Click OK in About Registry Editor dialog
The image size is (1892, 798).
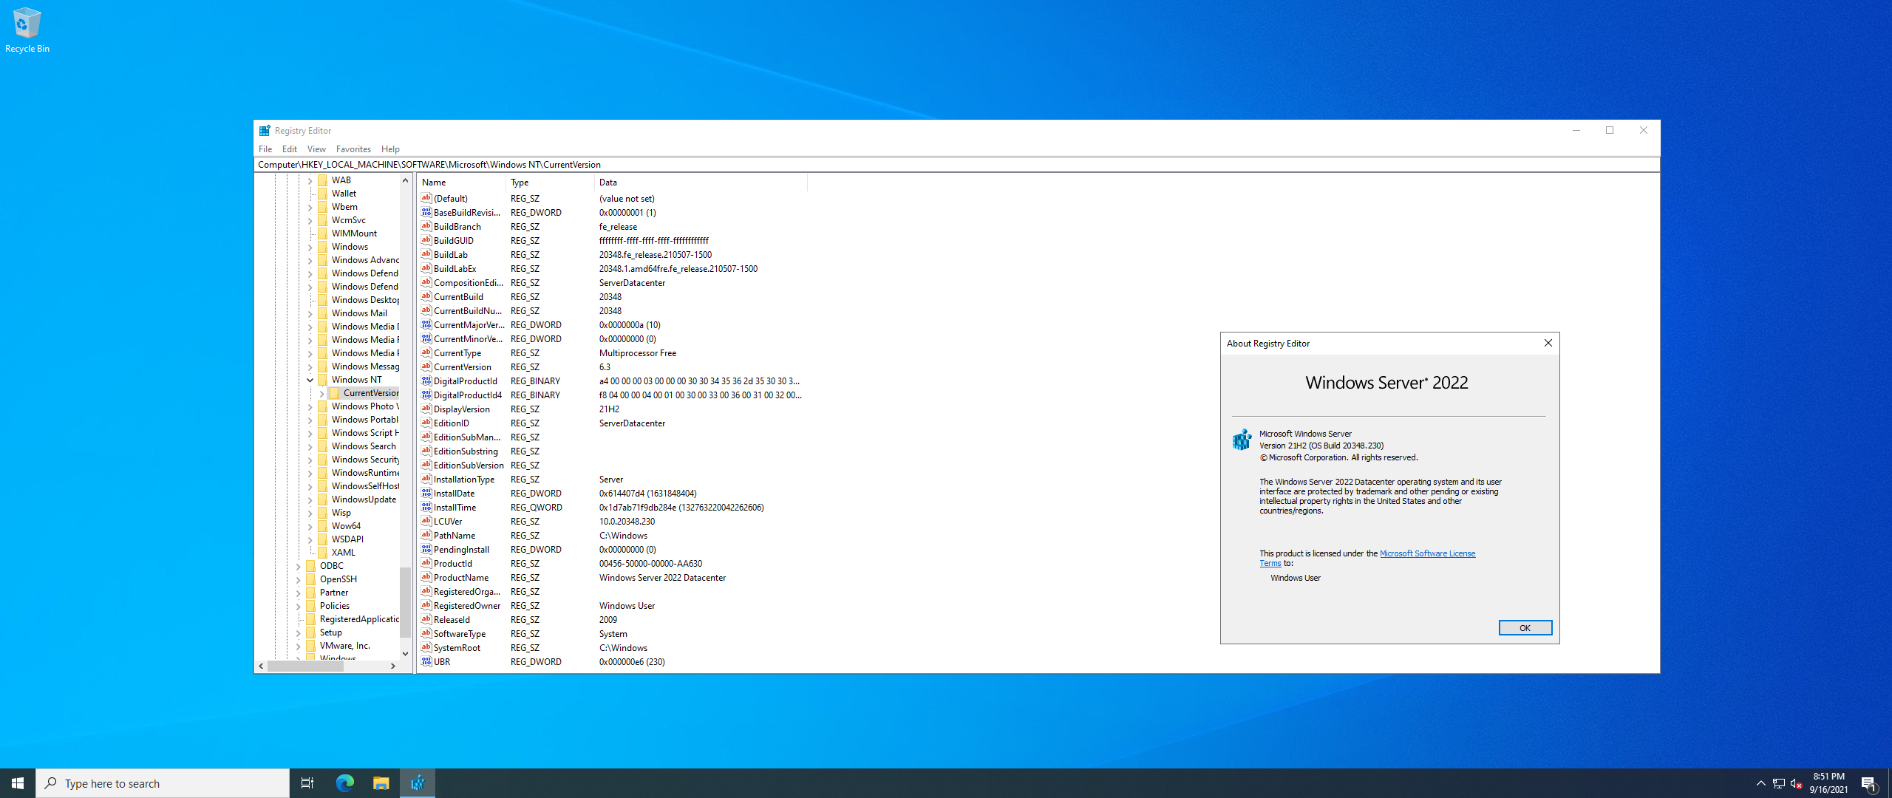(x=1525, y=627)
